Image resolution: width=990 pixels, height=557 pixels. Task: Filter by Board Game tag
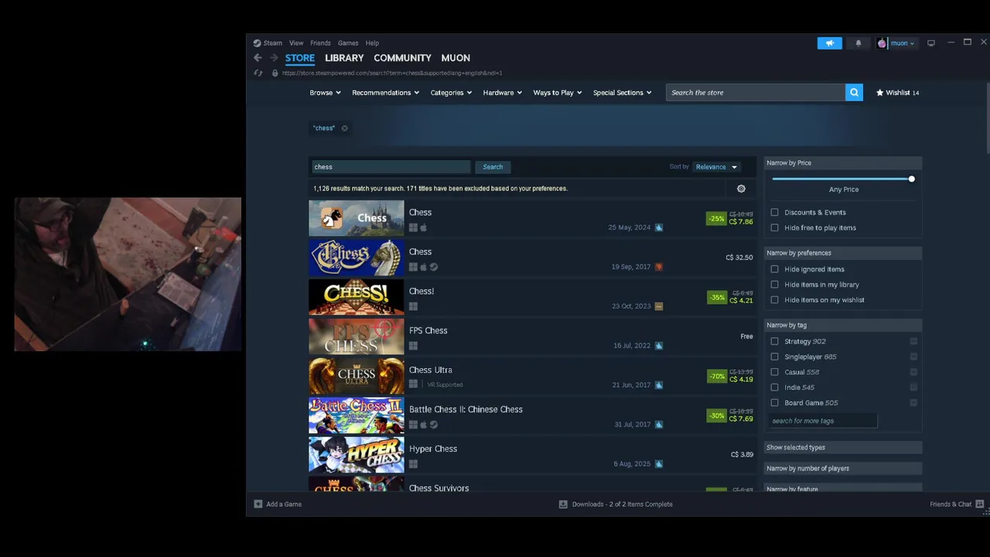click(774, 403)
